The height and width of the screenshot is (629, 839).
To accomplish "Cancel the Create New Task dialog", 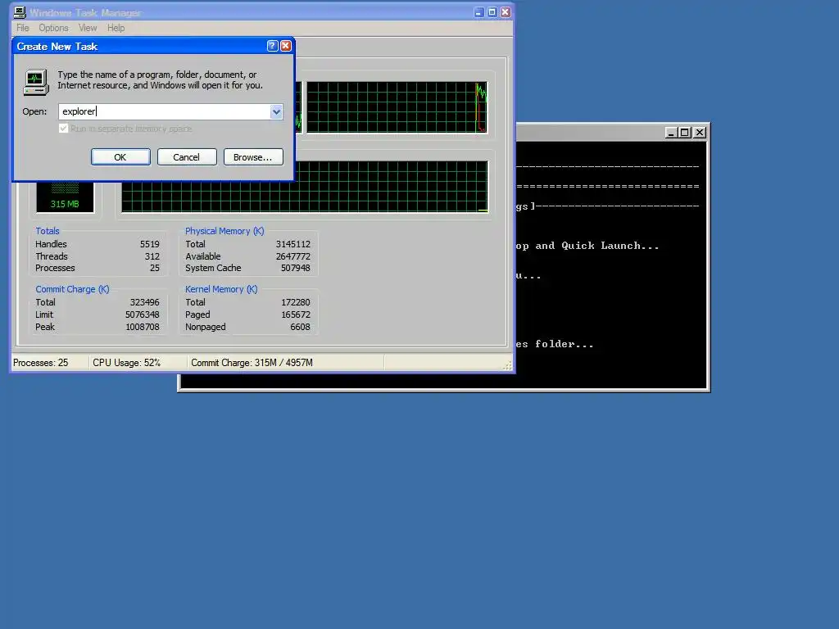I will [x=187, y=157].
